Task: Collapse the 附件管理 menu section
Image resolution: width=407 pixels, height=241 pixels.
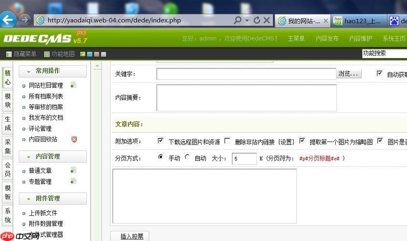Action: (53, 199)
